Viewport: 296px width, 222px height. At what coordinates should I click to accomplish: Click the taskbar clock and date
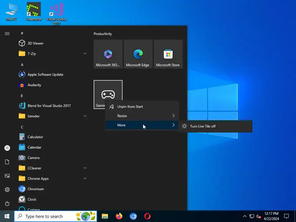pyautogui.click(x=271, y=216)
